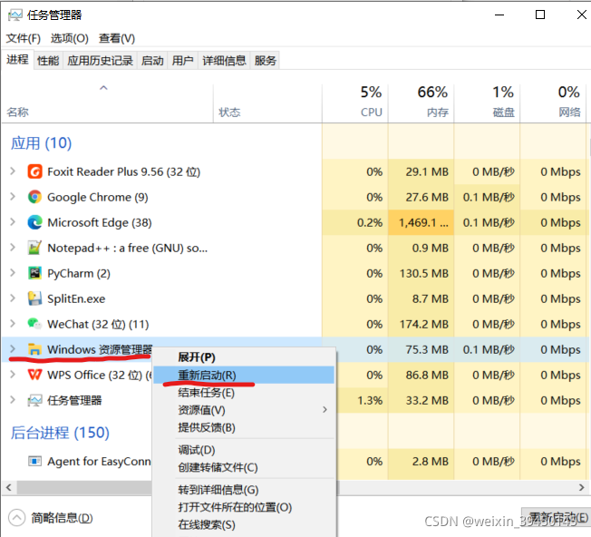Click the Google Chrome icon in process list

(34, 197)
